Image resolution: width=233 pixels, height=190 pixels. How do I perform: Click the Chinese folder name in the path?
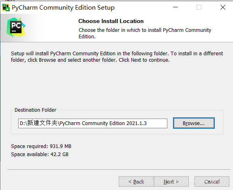pyautogui.click(x=43, y=123)
